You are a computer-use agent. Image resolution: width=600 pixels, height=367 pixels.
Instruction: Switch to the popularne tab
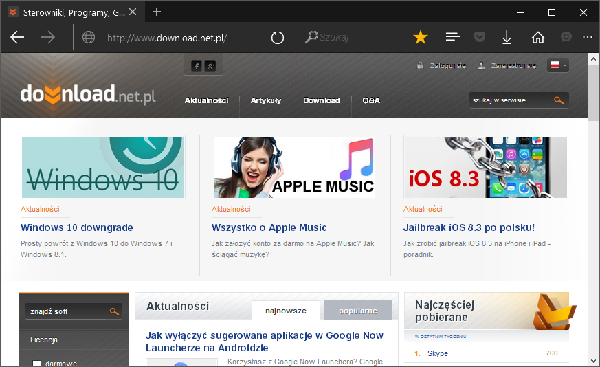tap(358, 311)
